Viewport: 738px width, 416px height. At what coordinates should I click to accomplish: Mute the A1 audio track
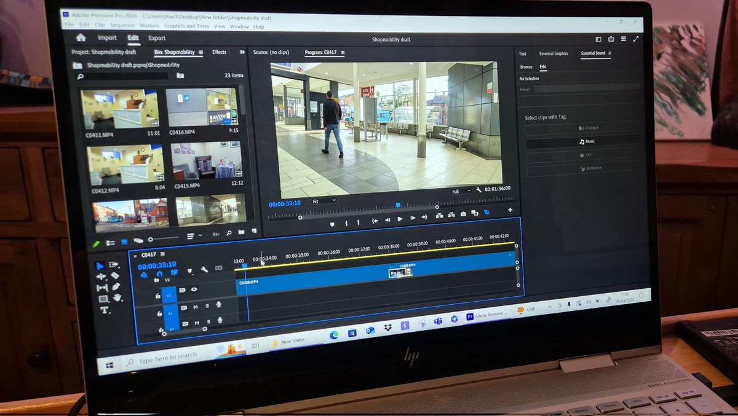tap(196, 307)
